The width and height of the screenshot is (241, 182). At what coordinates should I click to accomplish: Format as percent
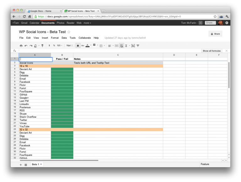54,46
